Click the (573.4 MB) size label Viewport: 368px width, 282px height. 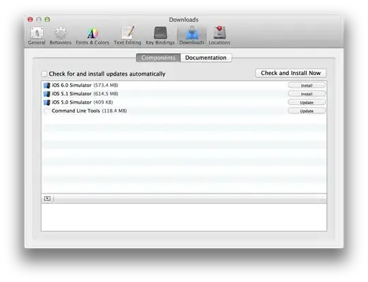[x=106, y=85]
